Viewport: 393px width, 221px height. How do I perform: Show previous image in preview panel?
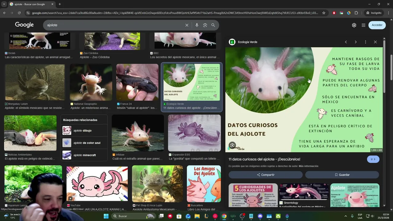coord(346,42)
